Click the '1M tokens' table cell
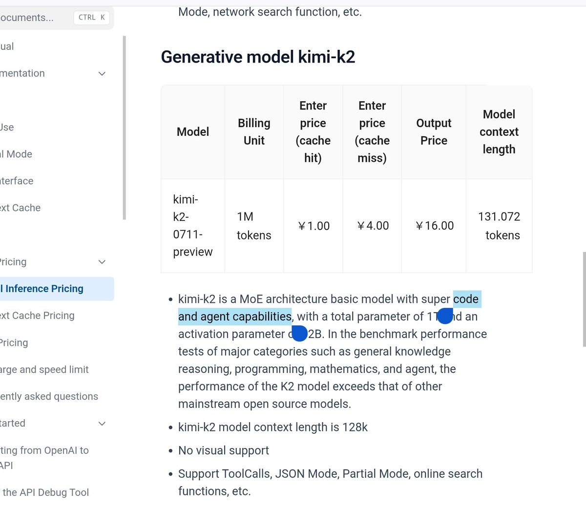Viewport: 586px width, 513px height. point(254,226)
